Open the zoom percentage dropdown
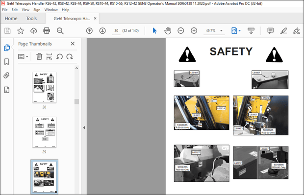Viewport: 304px width, 195px height. point(222,30)
